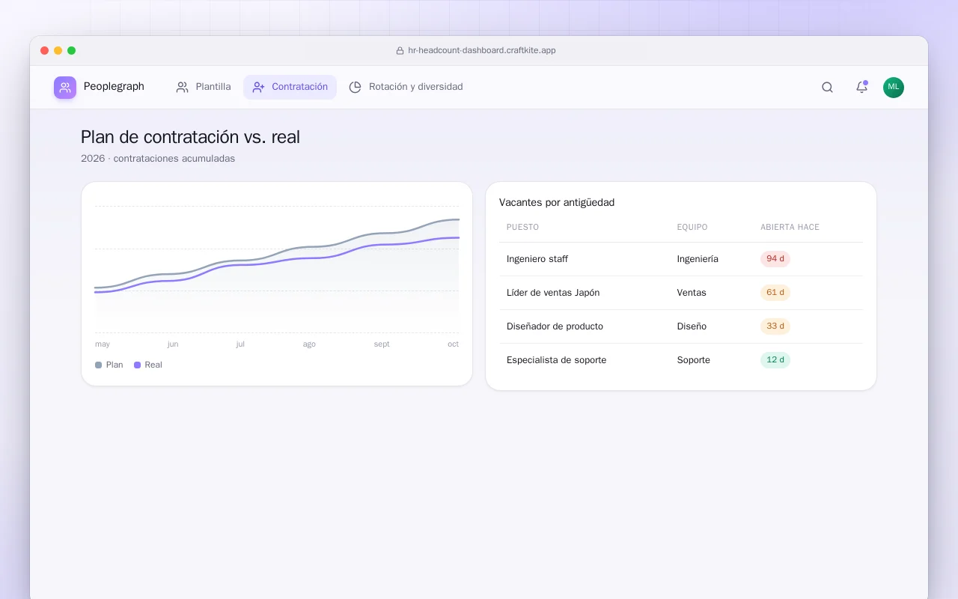Sort by the PUESTO column header

[x=522, y=227]
